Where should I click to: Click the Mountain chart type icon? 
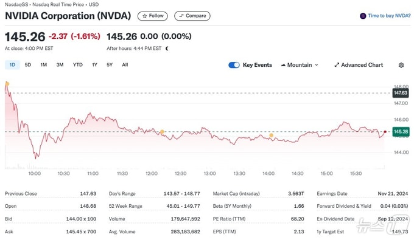click(283, 65)
